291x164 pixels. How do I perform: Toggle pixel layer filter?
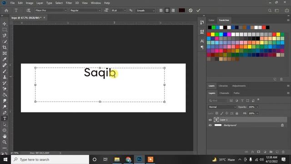(231, 101)
